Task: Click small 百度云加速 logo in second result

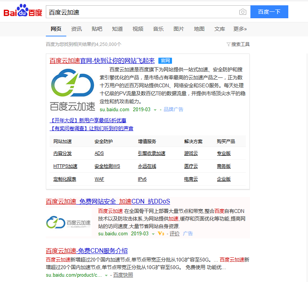Action: (69, 222)
